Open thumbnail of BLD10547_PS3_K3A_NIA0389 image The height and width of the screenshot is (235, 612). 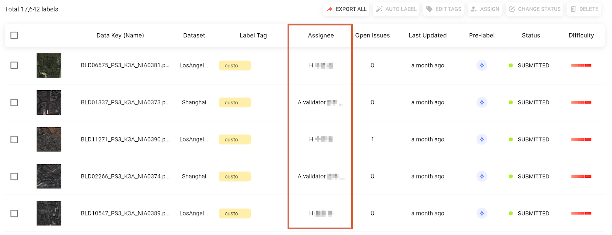(x=49, y=214)
